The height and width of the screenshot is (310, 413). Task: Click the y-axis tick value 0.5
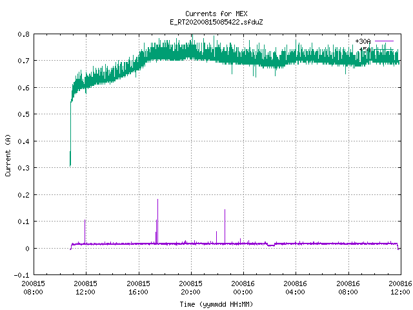tap(23, 114)
